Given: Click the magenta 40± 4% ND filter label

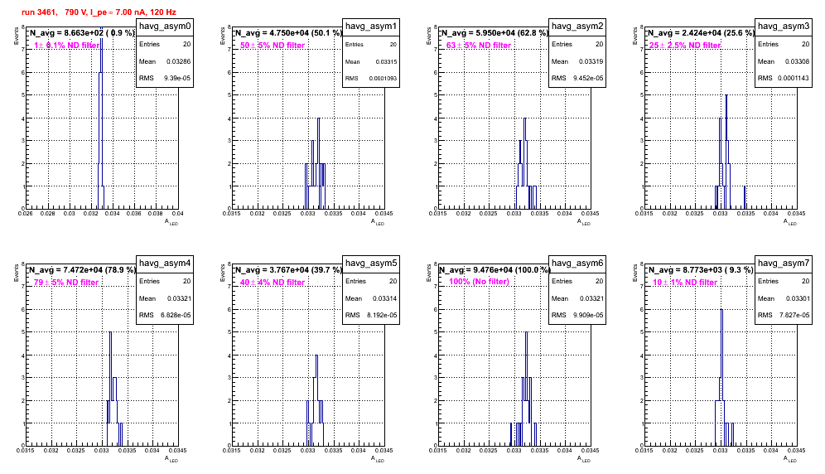Looking at the screenshot, I should 273,283.
